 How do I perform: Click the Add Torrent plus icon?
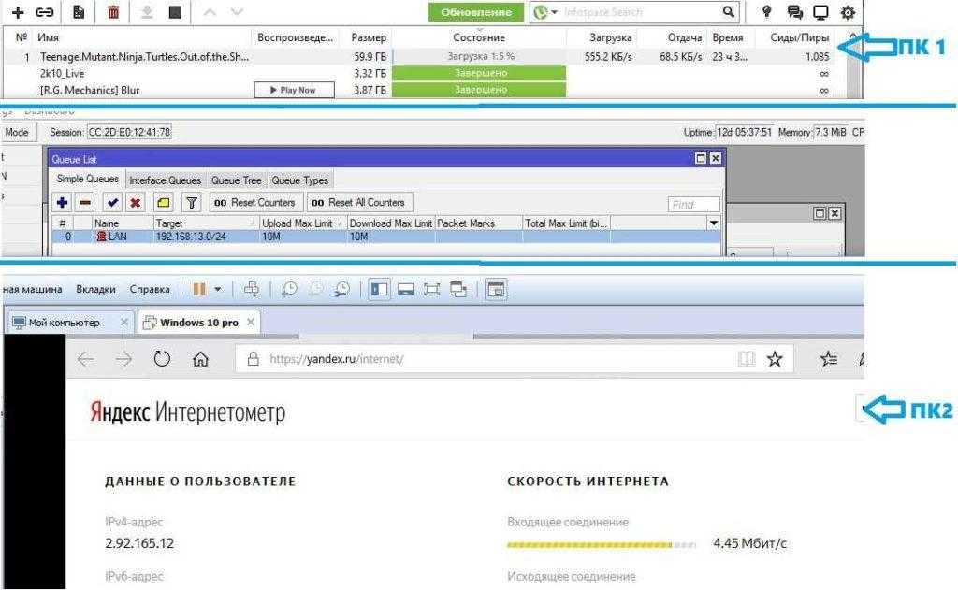point(17,12)
